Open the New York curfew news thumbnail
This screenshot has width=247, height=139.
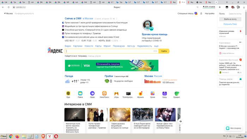pyautogui.click(x=143, y=115)
